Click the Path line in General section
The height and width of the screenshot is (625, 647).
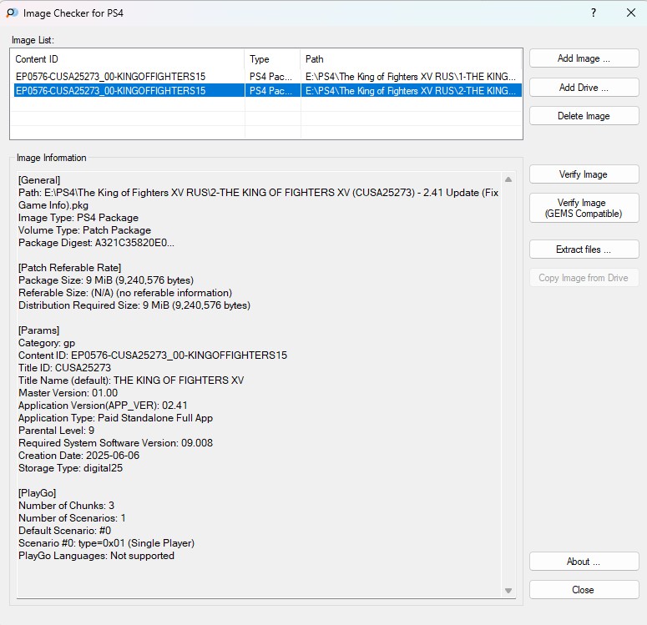(x=259, y=199)
